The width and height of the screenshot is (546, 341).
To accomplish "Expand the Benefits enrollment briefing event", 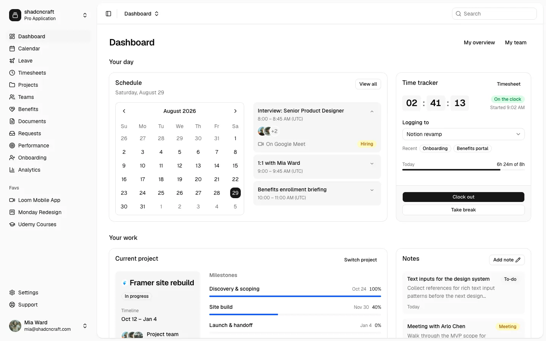I will coord(372,190).
